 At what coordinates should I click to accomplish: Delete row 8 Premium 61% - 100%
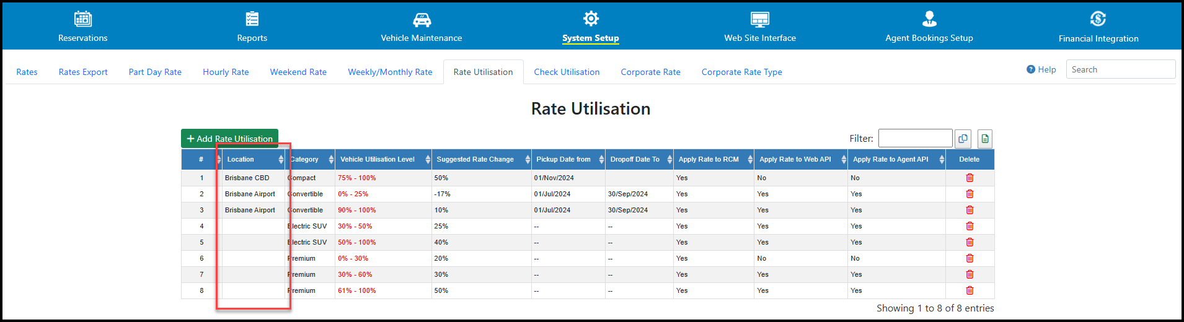pos(970,290)
